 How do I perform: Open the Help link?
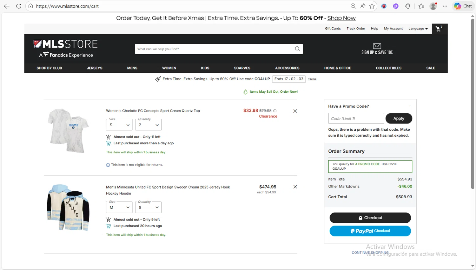point(374,29)
